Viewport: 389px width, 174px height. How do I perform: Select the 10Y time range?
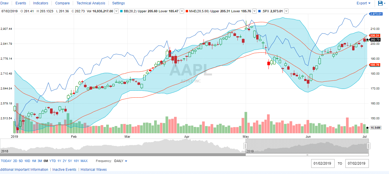tap(76, 161)
